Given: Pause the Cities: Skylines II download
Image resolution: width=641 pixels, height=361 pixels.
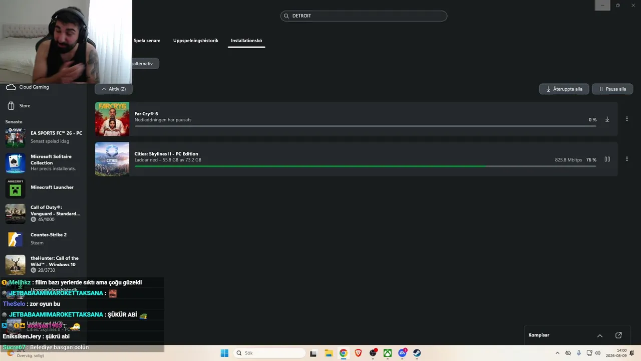Looking at the screenshot, I should tap(607, 159).
